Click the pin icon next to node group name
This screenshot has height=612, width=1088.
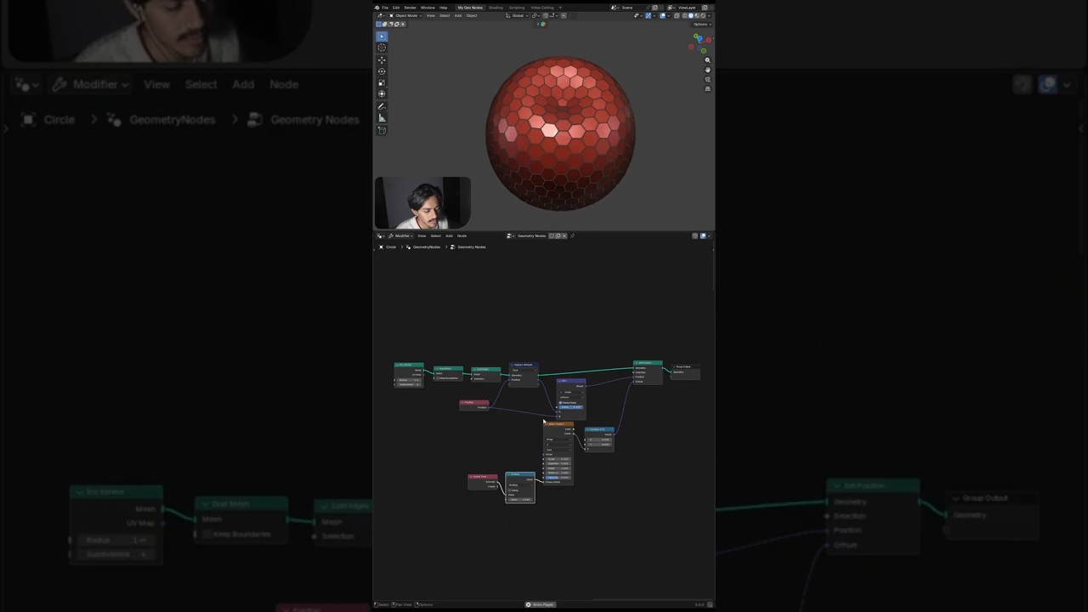(x=572, y=235)
